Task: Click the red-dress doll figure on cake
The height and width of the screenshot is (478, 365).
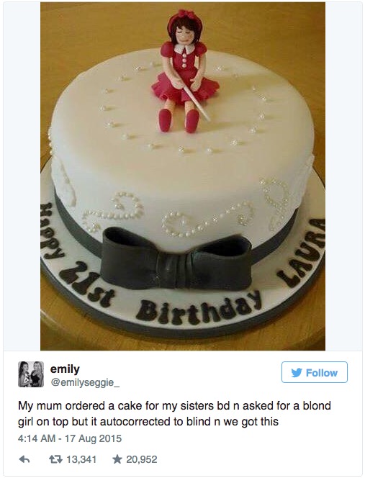Action: pos(184,71)
